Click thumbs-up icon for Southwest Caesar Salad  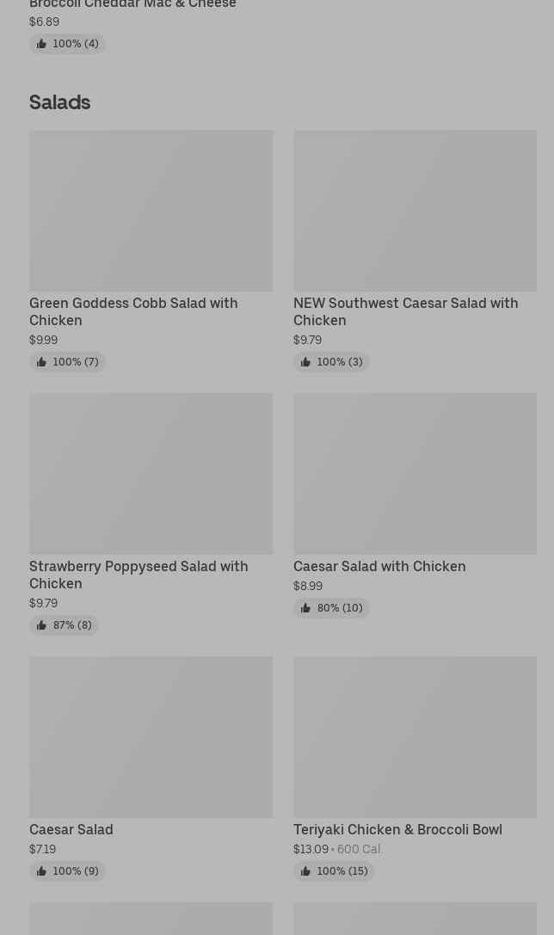pyautogui.click(x=305, y=362)
